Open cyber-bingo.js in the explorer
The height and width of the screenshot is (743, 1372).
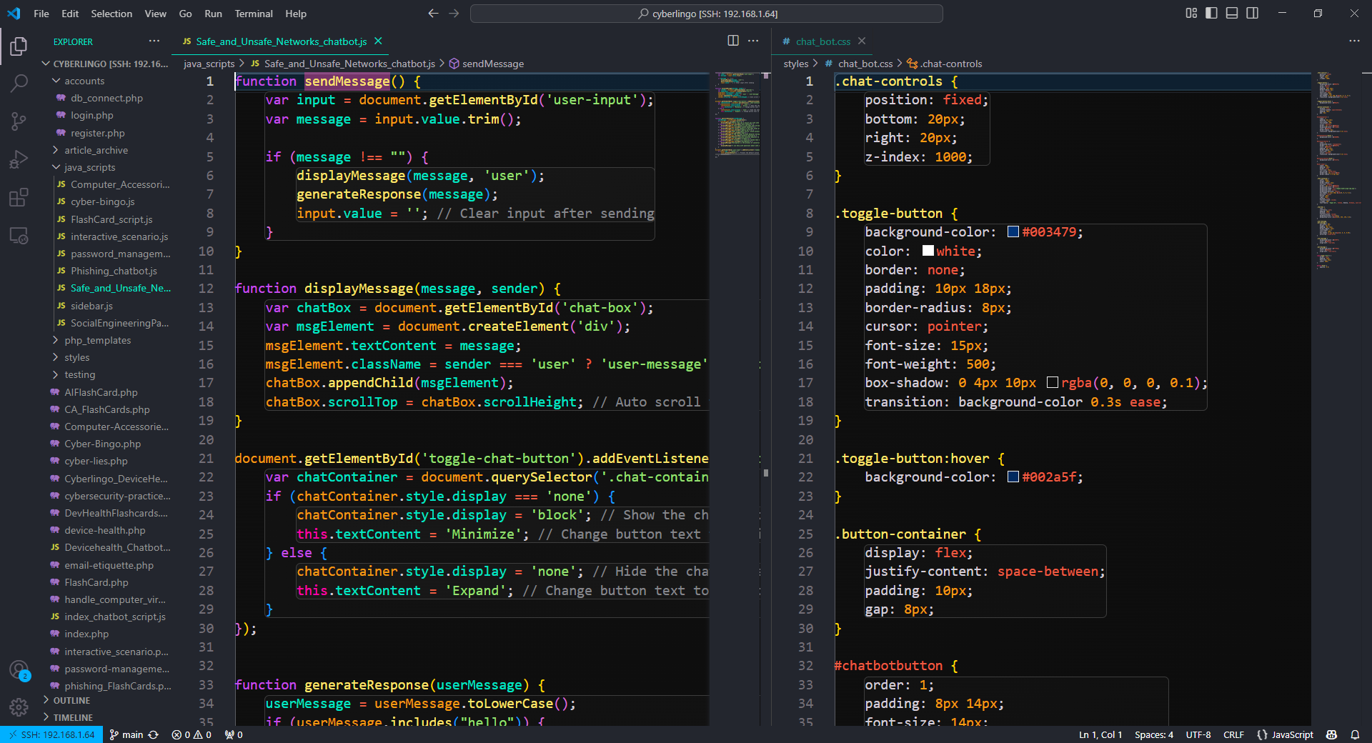pos(102,201)
